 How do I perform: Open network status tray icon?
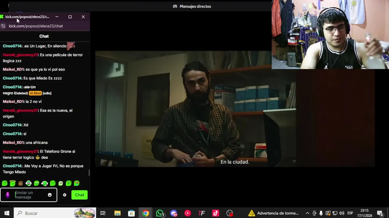(x=335, y=213)
